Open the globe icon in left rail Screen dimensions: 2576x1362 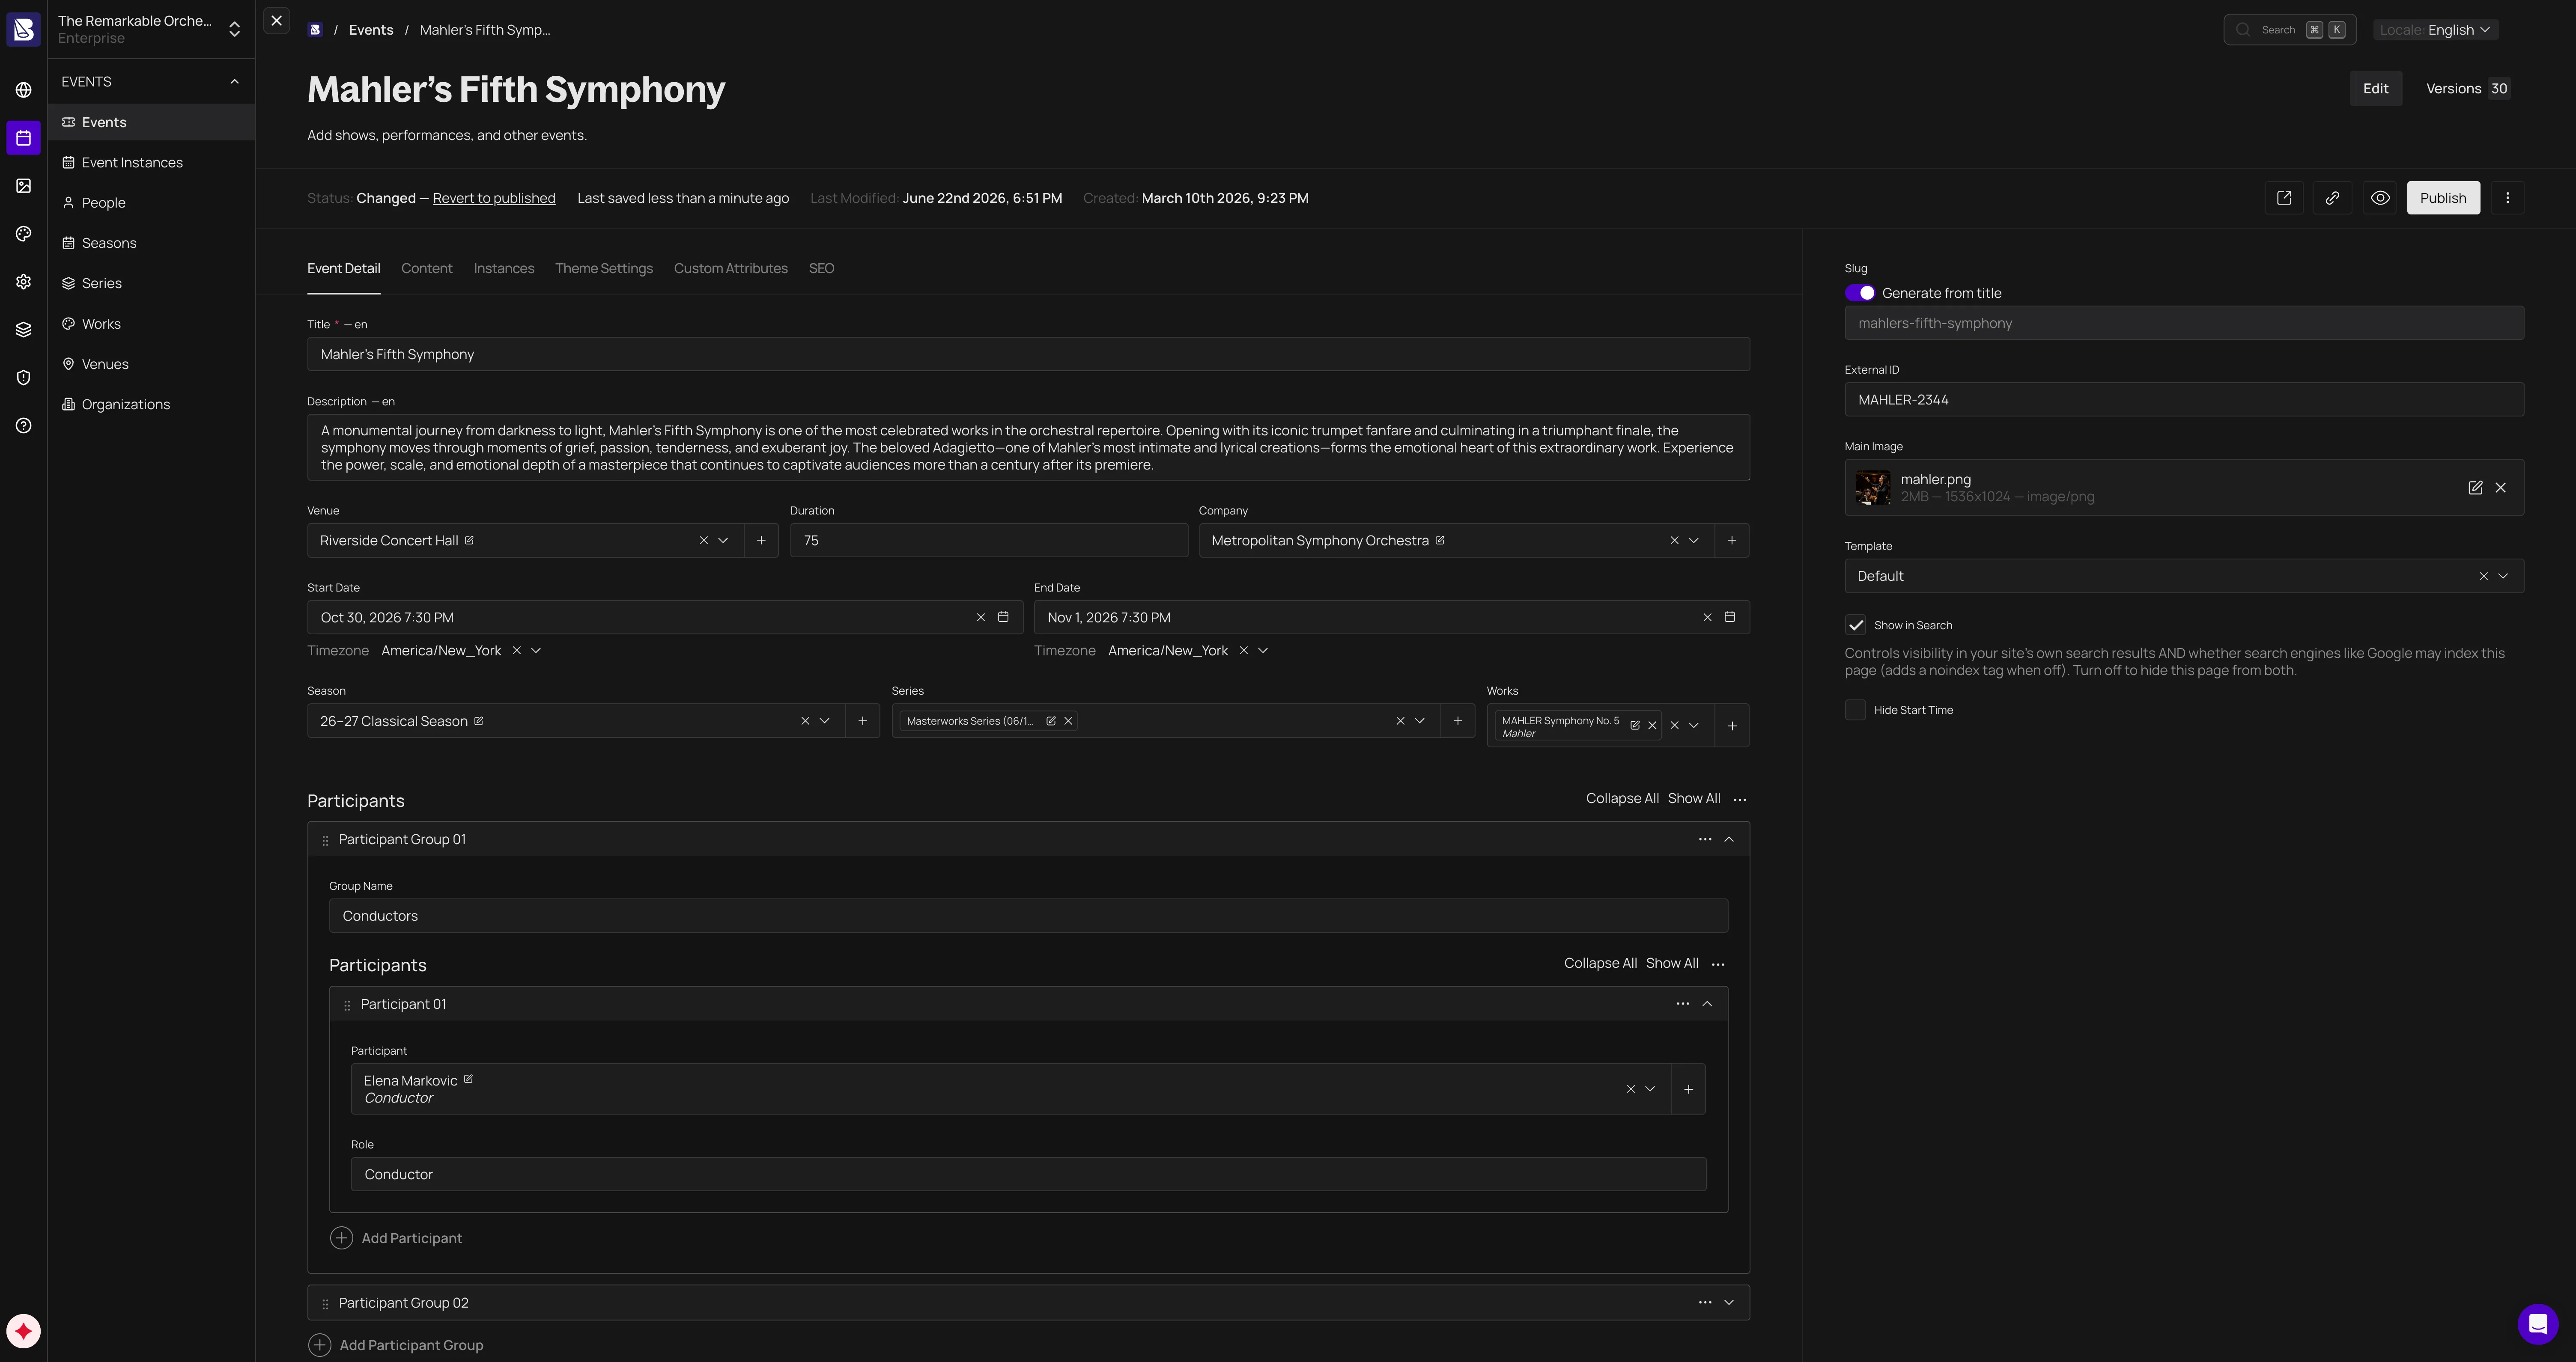point(23,90)
